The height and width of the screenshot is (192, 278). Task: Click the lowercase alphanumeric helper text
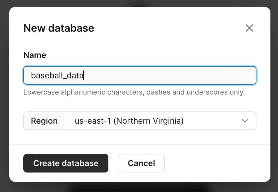point(133,92)
